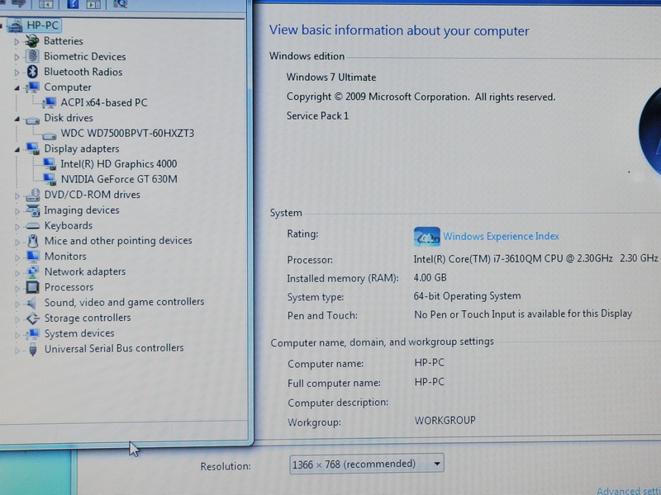Expand the Batteries node
The image size is (661, 495).
(17, 41)
